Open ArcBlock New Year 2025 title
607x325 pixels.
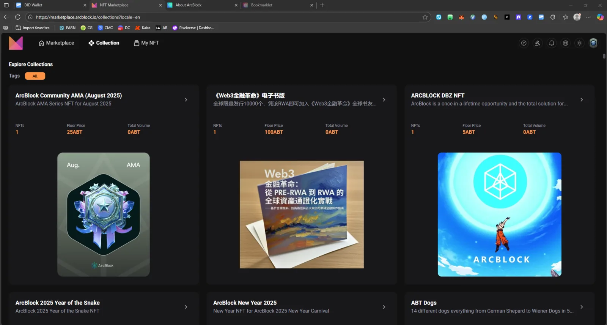coord(245,303)
